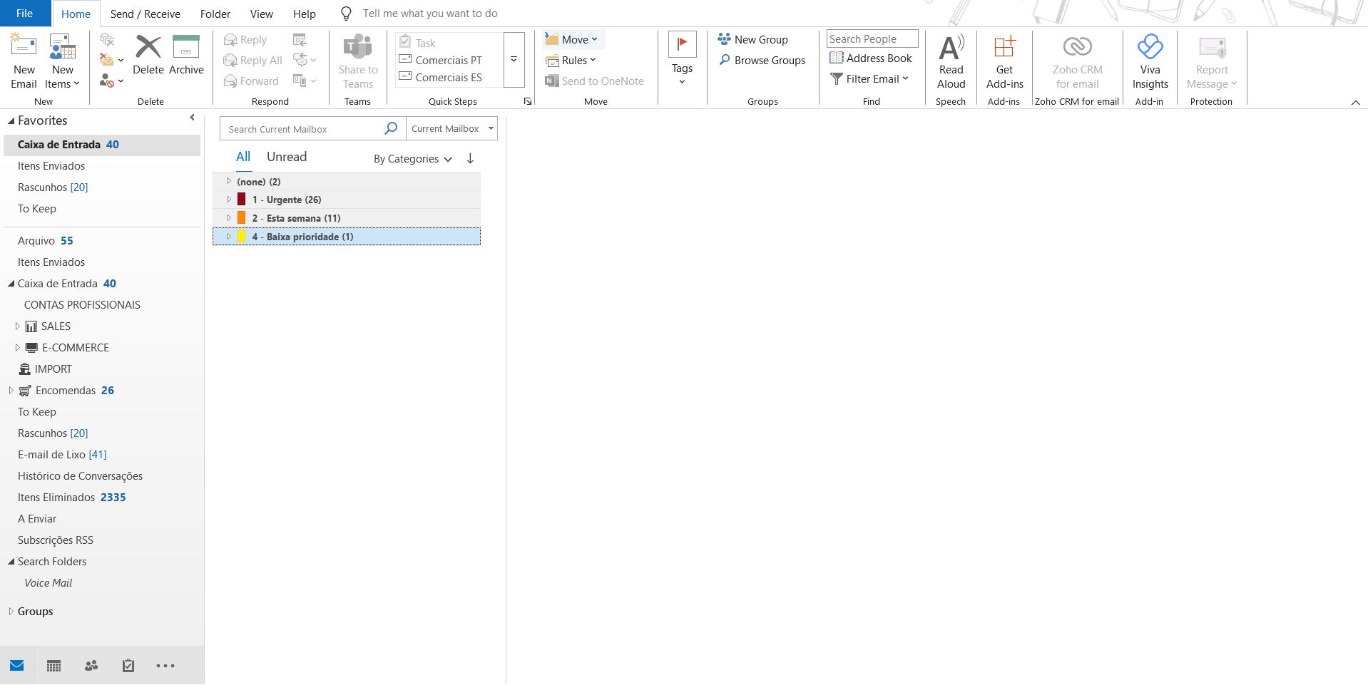The width and height of the screenshot is (1368, 685).
Task: Create a New Email
Action: tap(24, 62)
